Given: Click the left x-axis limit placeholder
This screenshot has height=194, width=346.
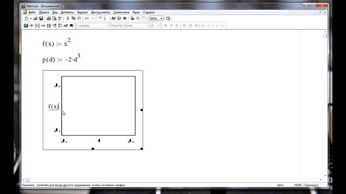Looking at the screenshot, I should [x=64, y=141].
